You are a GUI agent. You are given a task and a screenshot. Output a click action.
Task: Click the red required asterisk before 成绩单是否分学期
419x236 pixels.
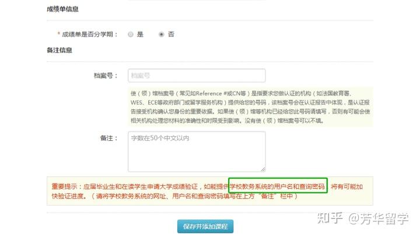click(58, 33)
